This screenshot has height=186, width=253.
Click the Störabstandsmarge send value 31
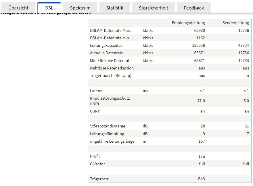247,126
